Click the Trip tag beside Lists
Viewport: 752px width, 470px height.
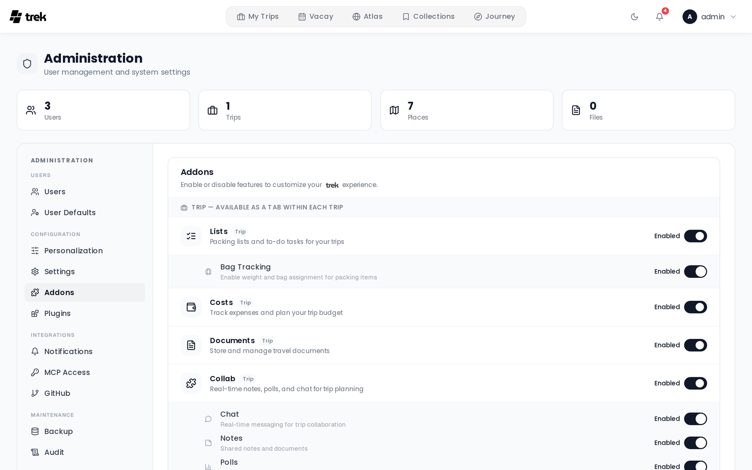coord(240,232)
